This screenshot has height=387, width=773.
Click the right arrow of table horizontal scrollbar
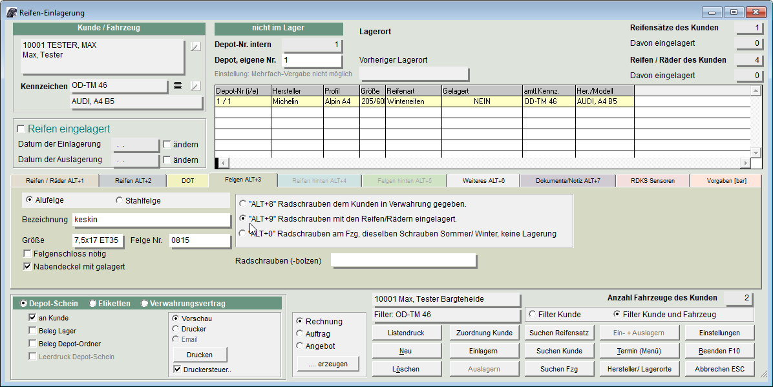tap(745, 163)
